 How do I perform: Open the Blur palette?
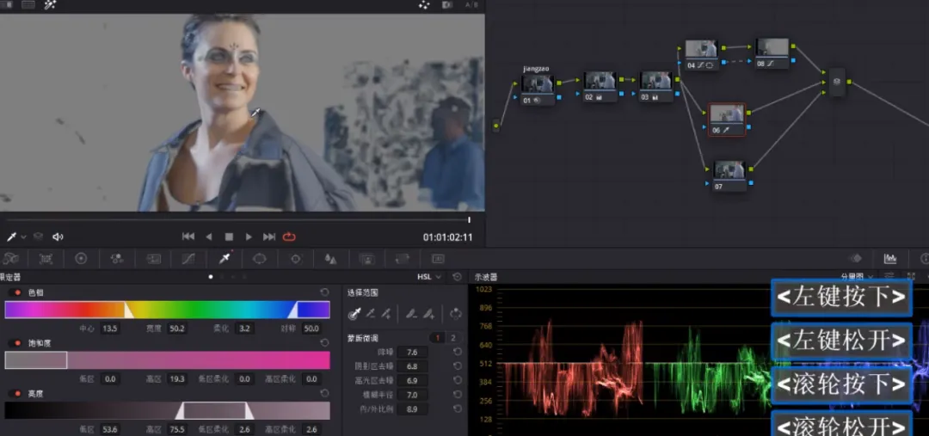(x=330, y=259)
